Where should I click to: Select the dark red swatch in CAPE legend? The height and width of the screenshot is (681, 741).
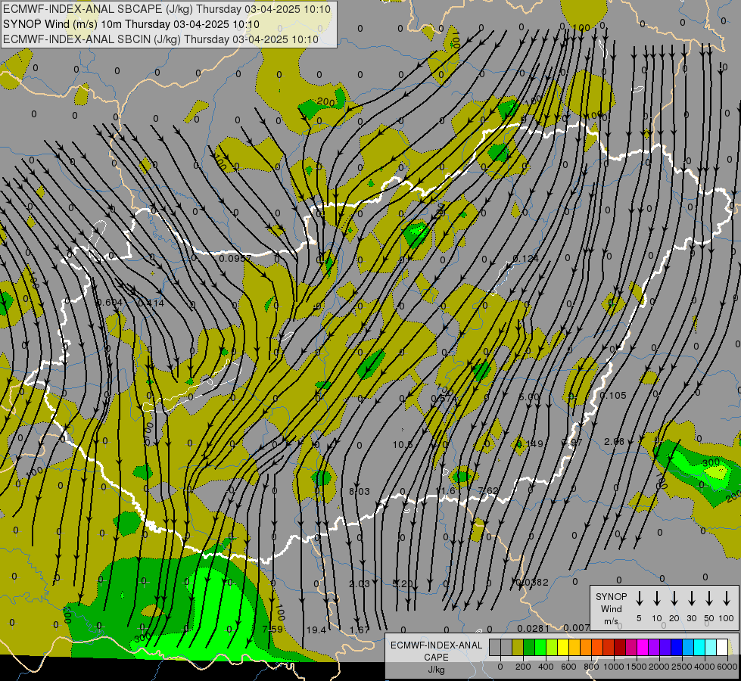coord(621,647)
